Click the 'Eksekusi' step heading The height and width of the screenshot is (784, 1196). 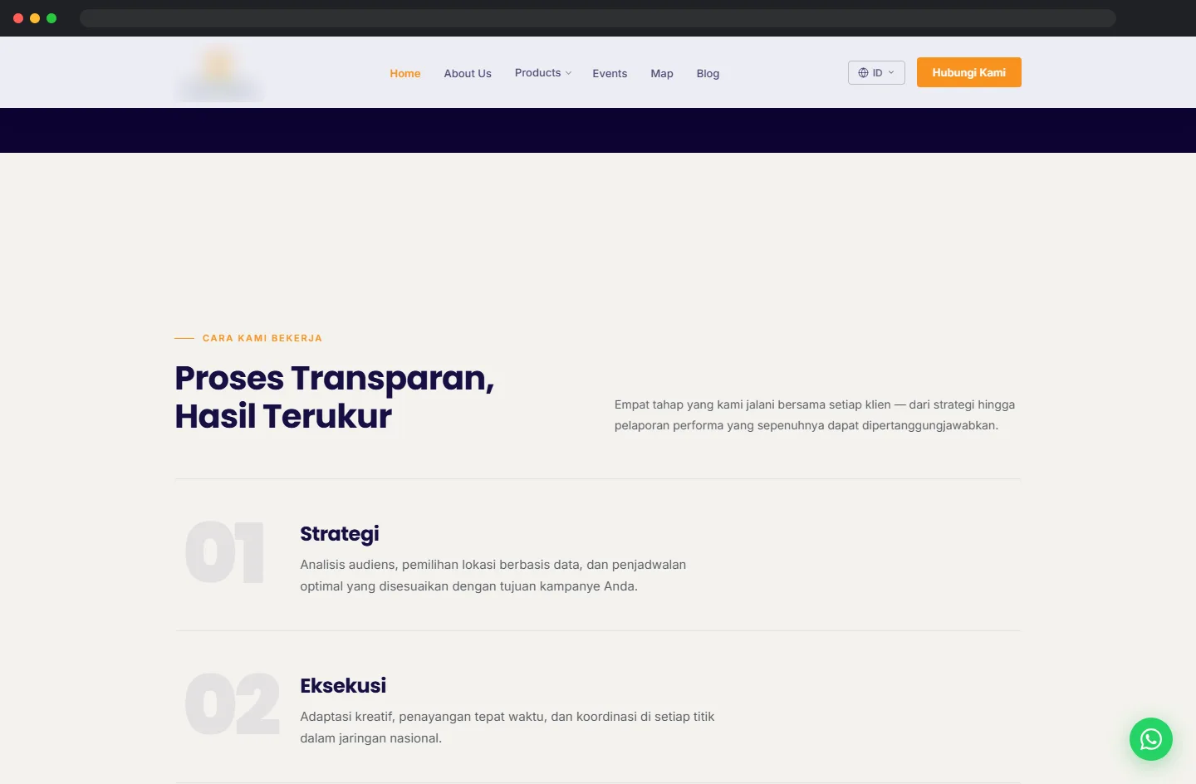point(343,685)
